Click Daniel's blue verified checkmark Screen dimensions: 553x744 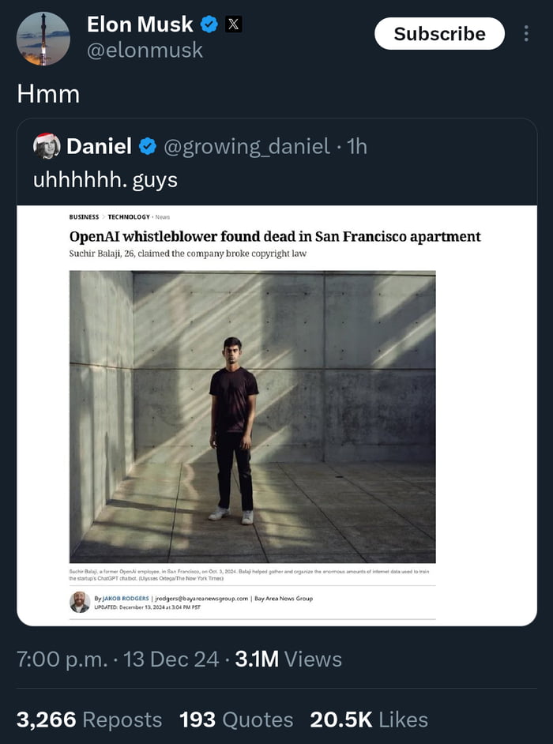pos(148,146)
